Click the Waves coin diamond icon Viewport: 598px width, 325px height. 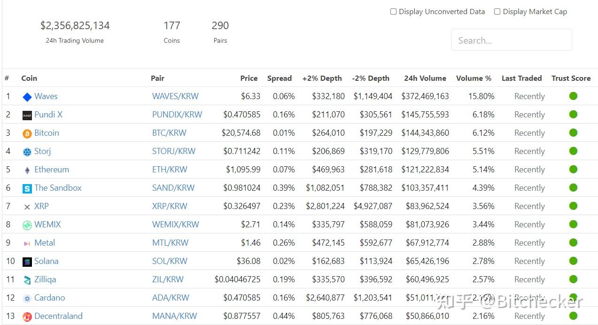(27, 97)
